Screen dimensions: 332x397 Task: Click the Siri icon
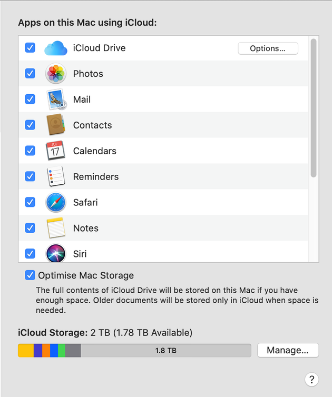[56, 253]
